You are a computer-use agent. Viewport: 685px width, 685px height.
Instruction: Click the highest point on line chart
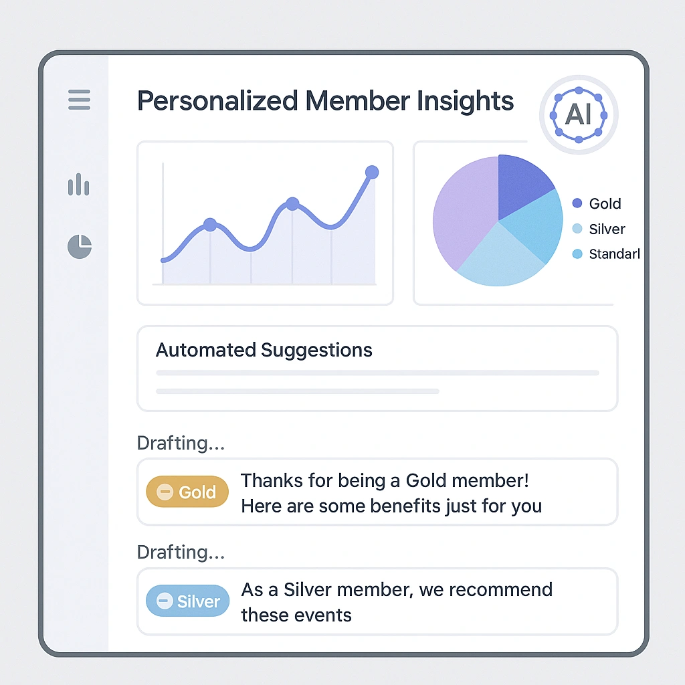372,173
